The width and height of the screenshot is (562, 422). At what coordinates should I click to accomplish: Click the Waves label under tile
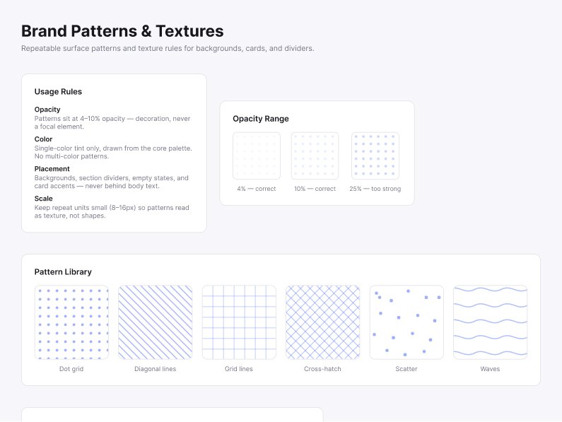pos(490,369)
